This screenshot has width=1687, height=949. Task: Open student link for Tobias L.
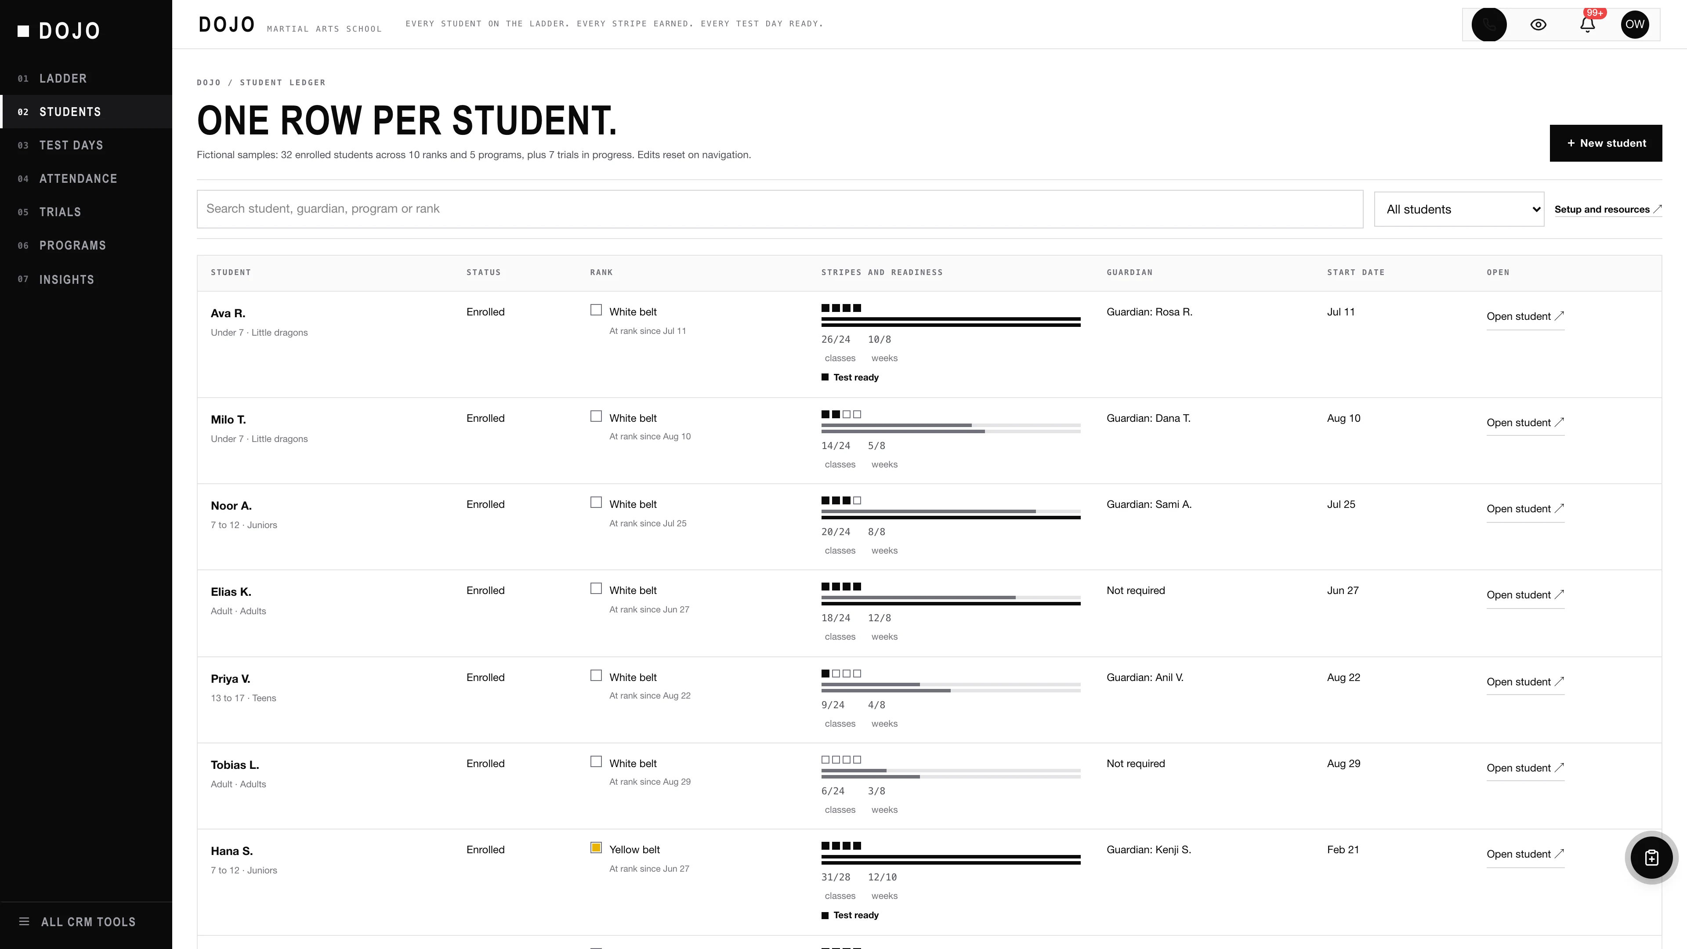[1524, 768]
